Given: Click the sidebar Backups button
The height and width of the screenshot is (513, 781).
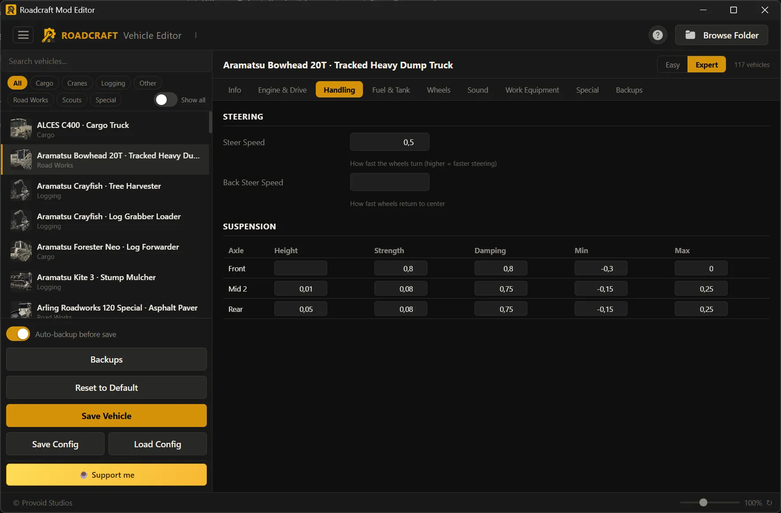Looking at the screenshot, I should pyautogui.click(x=106, y=359).
